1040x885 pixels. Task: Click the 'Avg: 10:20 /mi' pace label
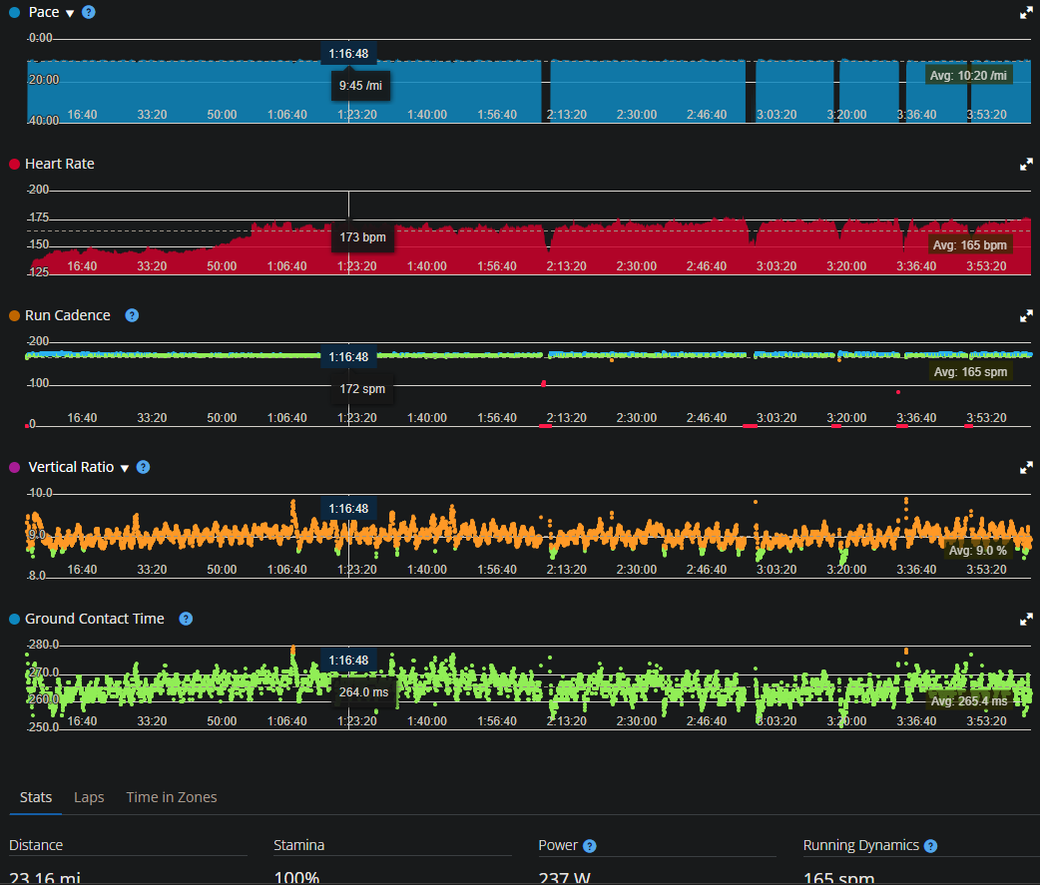968,76
